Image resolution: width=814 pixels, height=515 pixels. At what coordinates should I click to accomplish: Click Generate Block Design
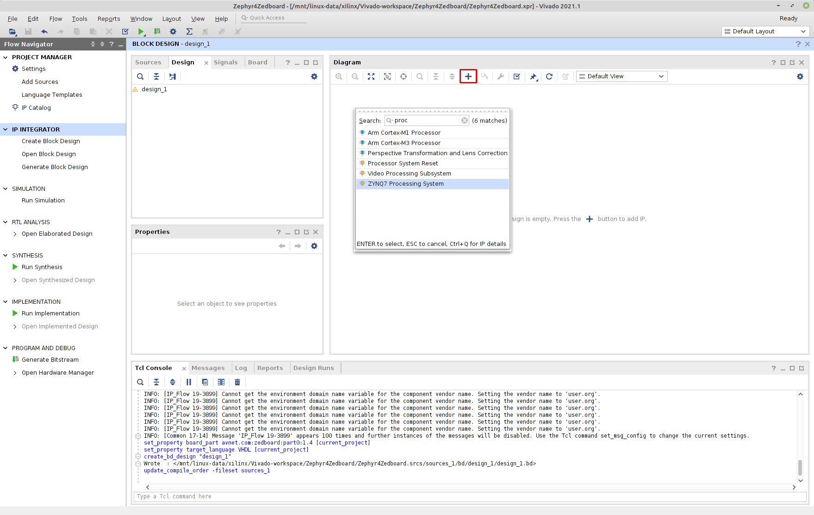point(55,167)
